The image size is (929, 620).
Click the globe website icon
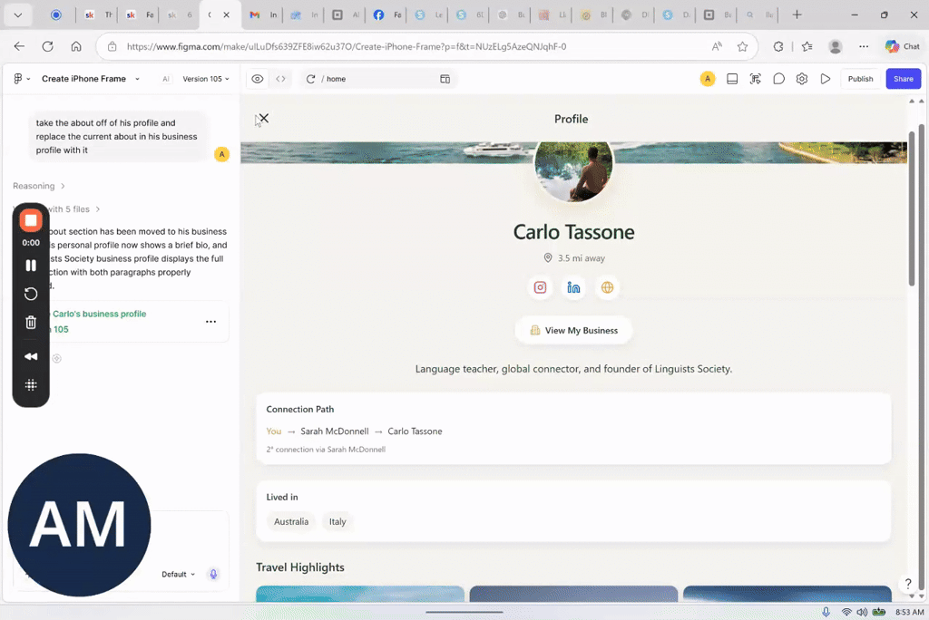point(607,288)
